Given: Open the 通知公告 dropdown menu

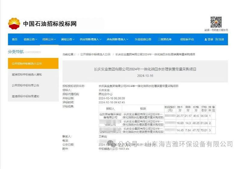Looking at the screenshot, I should tap(68, 40).
